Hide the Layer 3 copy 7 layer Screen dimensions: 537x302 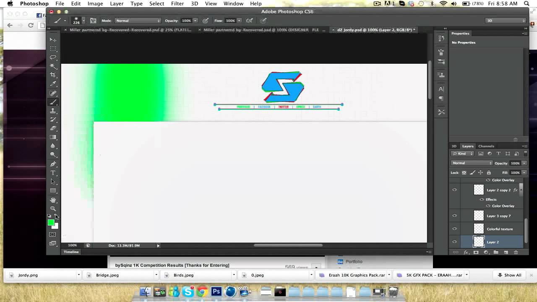454,216
